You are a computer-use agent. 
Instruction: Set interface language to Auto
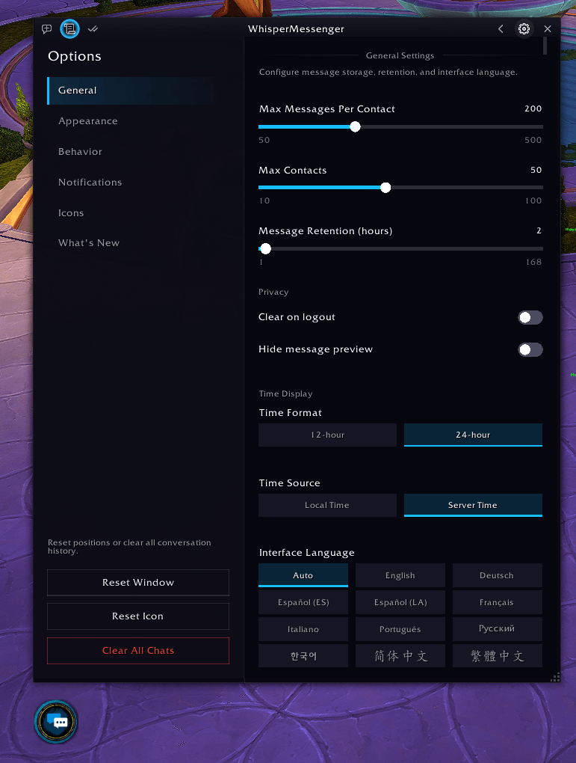pos(303,575)
